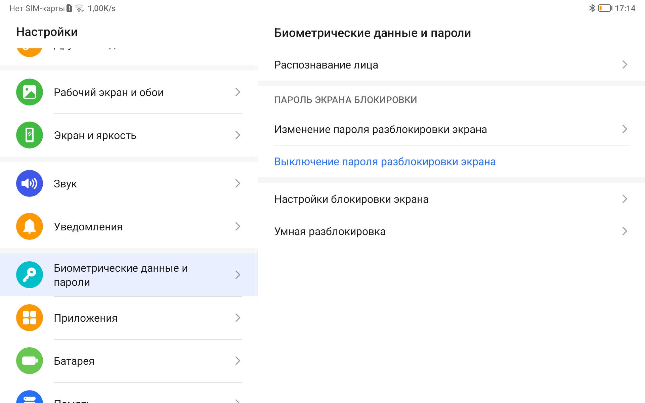Tap chevron next to Изменение пароля разблокировки экрана
This screenshot has height=403, width=645.
[625, 129]
